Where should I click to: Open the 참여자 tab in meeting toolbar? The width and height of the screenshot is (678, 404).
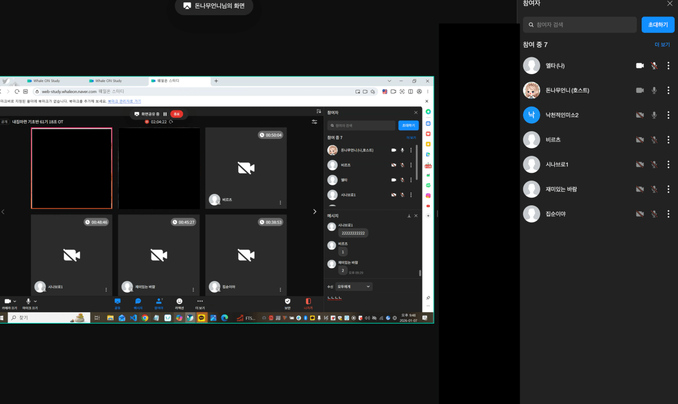[159, 301]
